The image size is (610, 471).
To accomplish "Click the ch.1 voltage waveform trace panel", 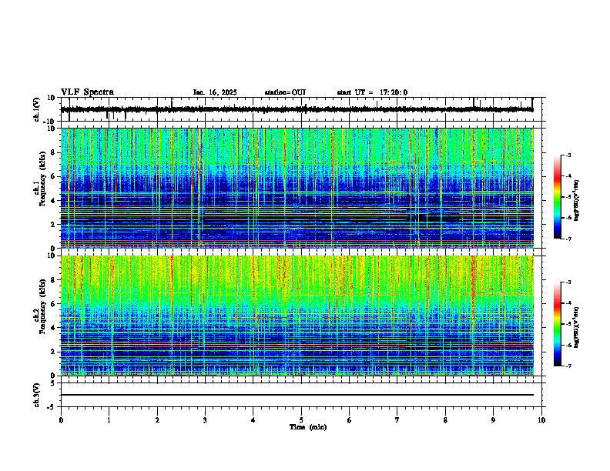I will (301, 109).
